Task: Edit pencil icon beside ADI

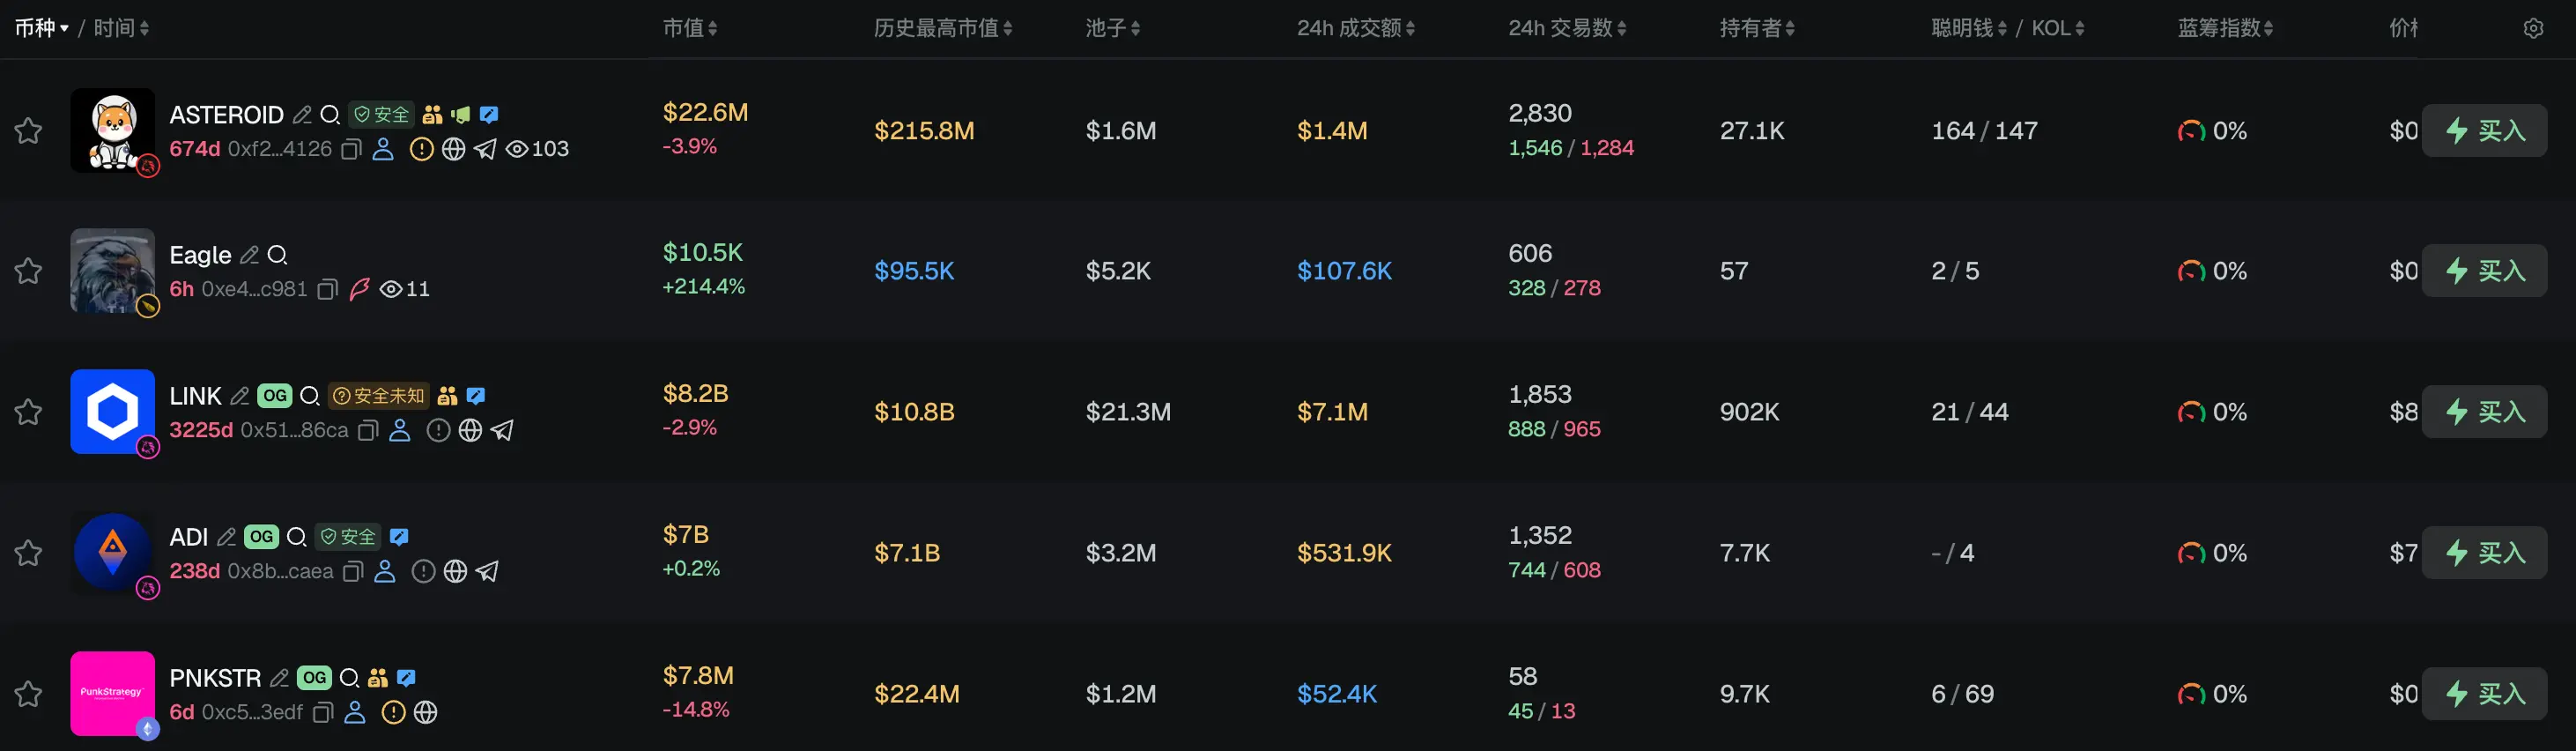Action: pyautogui.click(x=227, y=537)
